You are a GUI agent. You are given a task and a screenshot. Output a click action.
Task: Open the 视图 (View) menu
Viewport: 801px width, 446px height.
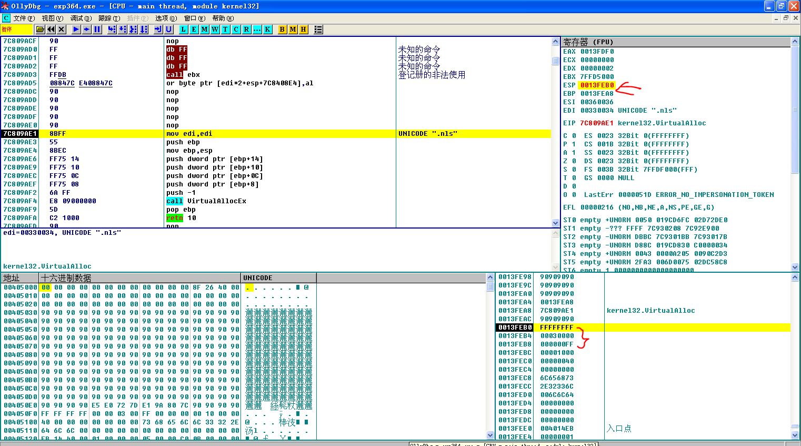(x=52, y=18)
